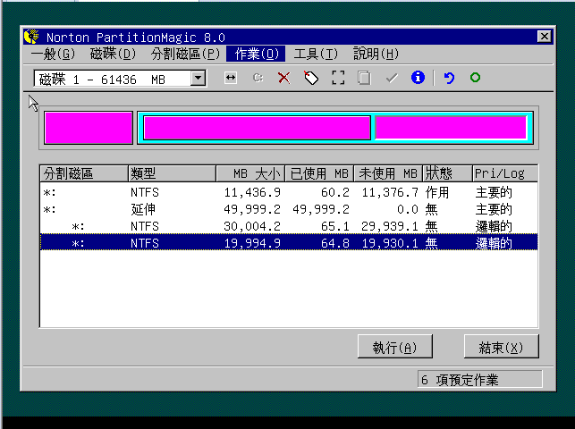575x429 pixels.
Task: Click the tag label partition icon
Action: pyautogui.click(x=311, y=78)
